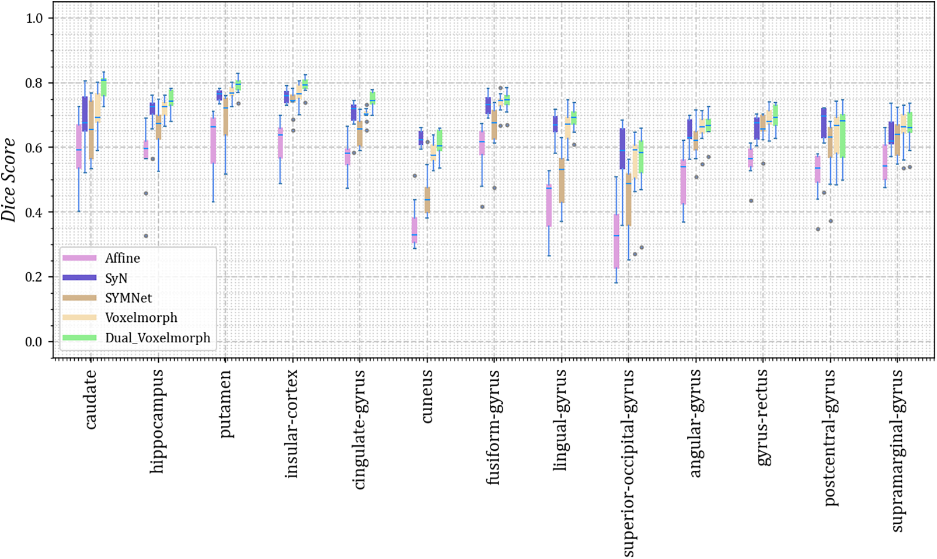Click the pink Affine box for cuneus

(414, 230)
